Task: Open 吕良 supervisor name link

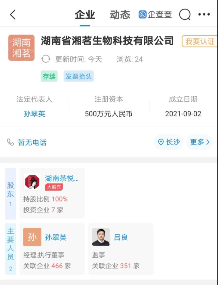Action: click(x=121, y=237)
